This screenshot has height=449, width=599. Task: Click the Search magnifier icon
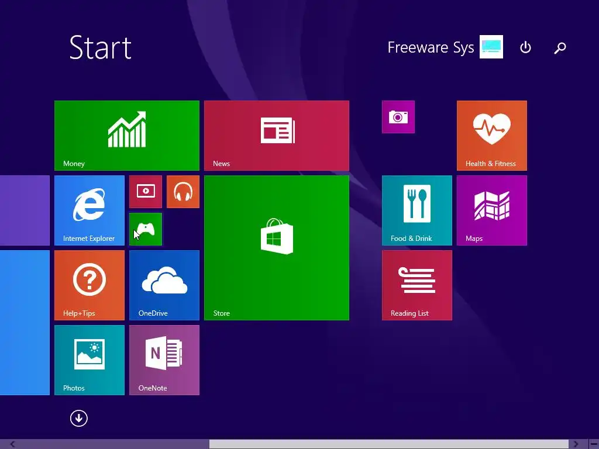(560, 48)
